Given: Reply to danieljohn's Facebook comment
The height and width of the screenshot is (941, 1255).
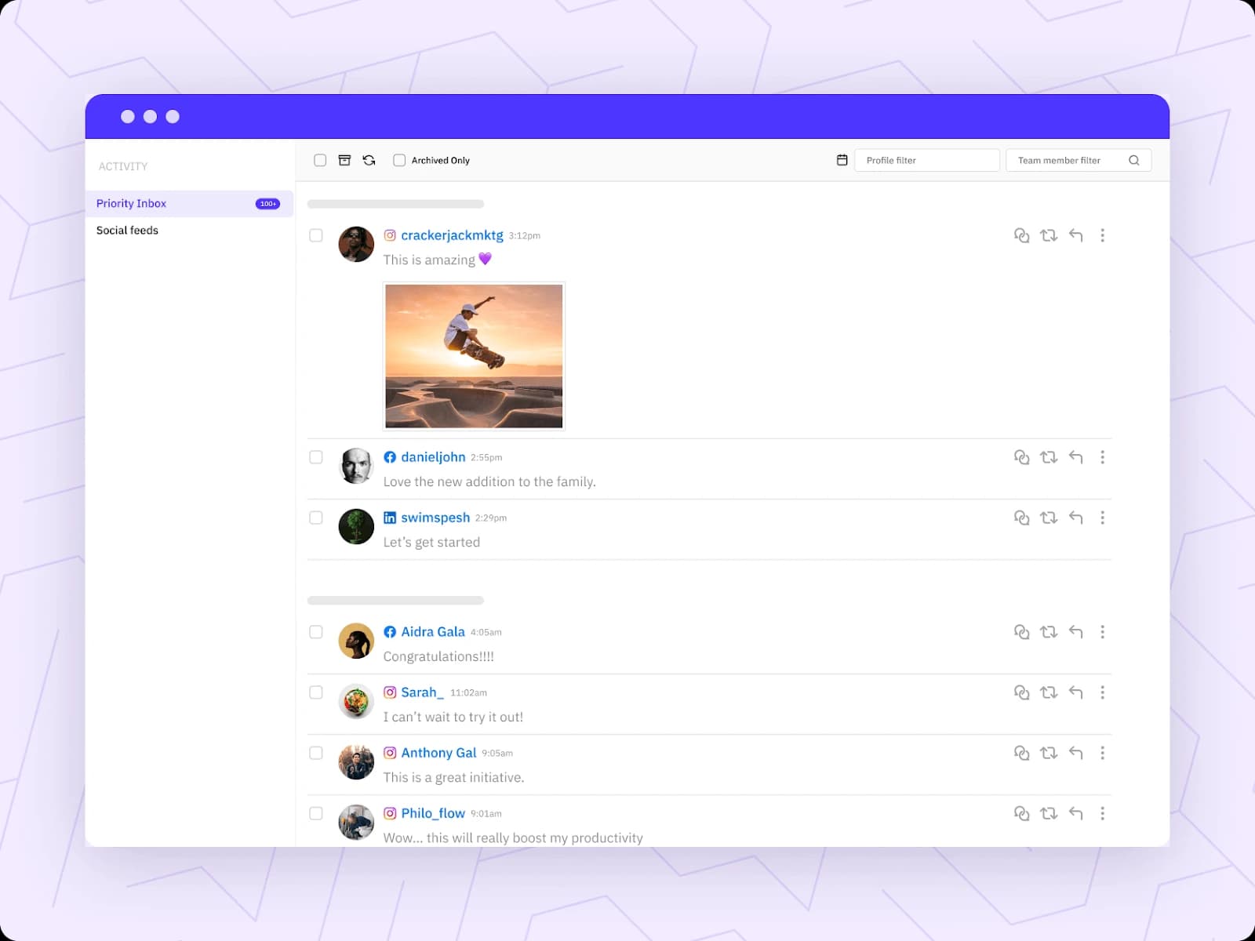Looking at the screenshot, I should coord(1075,457).
